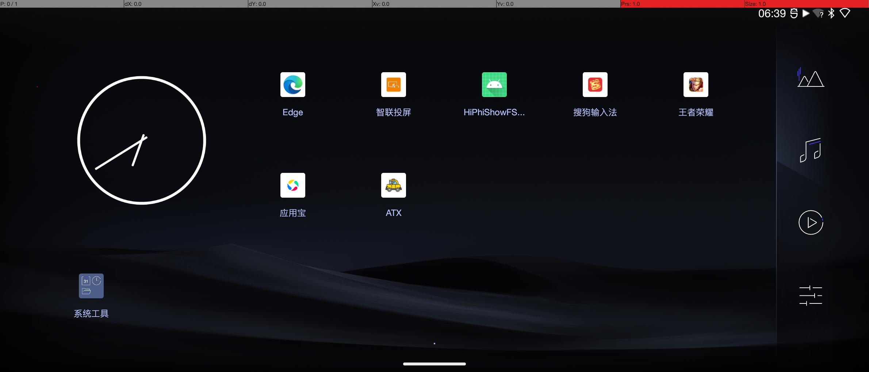Open the 应用宝 app store
The width and height of the screenshot is (869, 372).
point(293,185)
